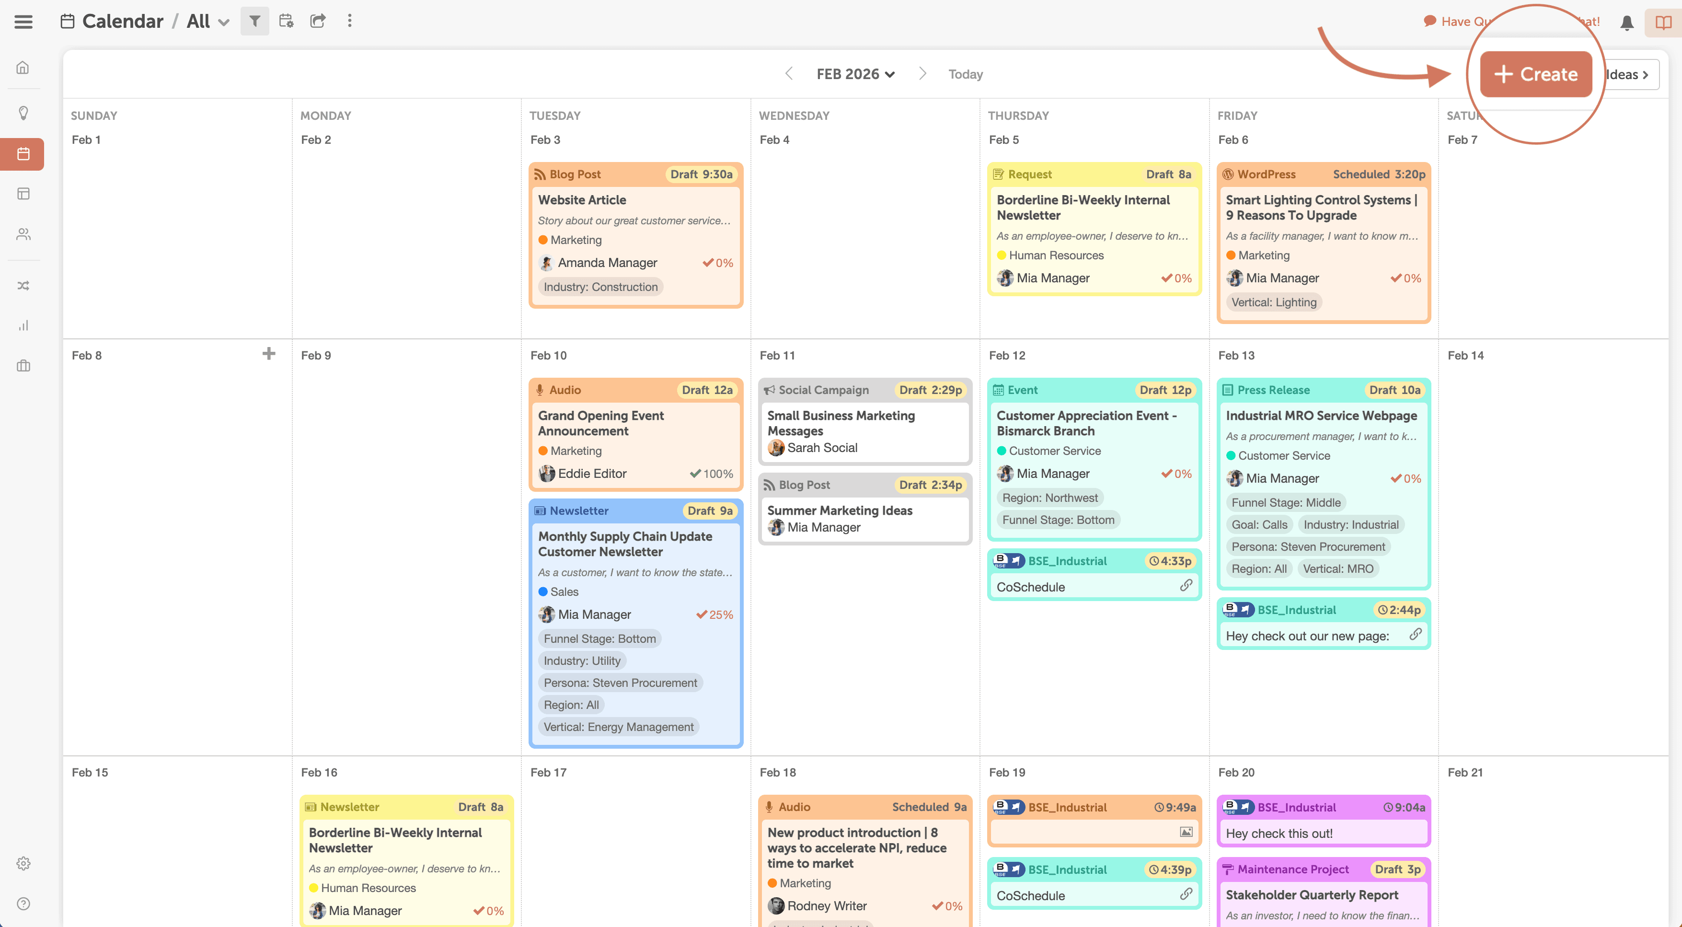
Task: Click the share calendar icon
Action: coord(318,21)
